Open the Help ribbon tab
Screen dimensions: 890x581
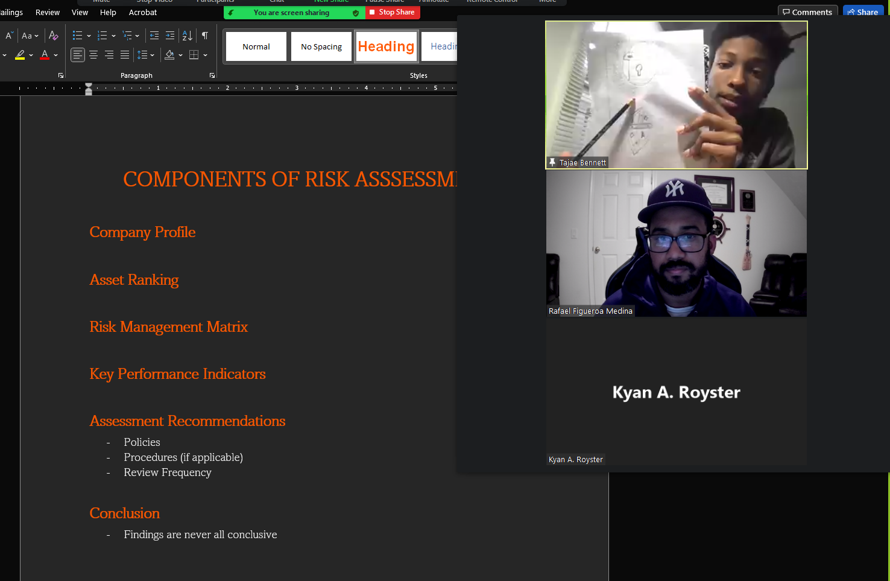(108, 12)
